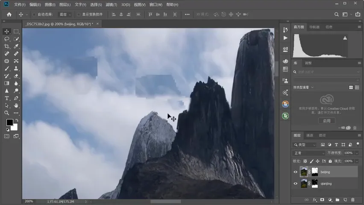Click the background white color swatch
364x205 pixels.
pos(15,128)
